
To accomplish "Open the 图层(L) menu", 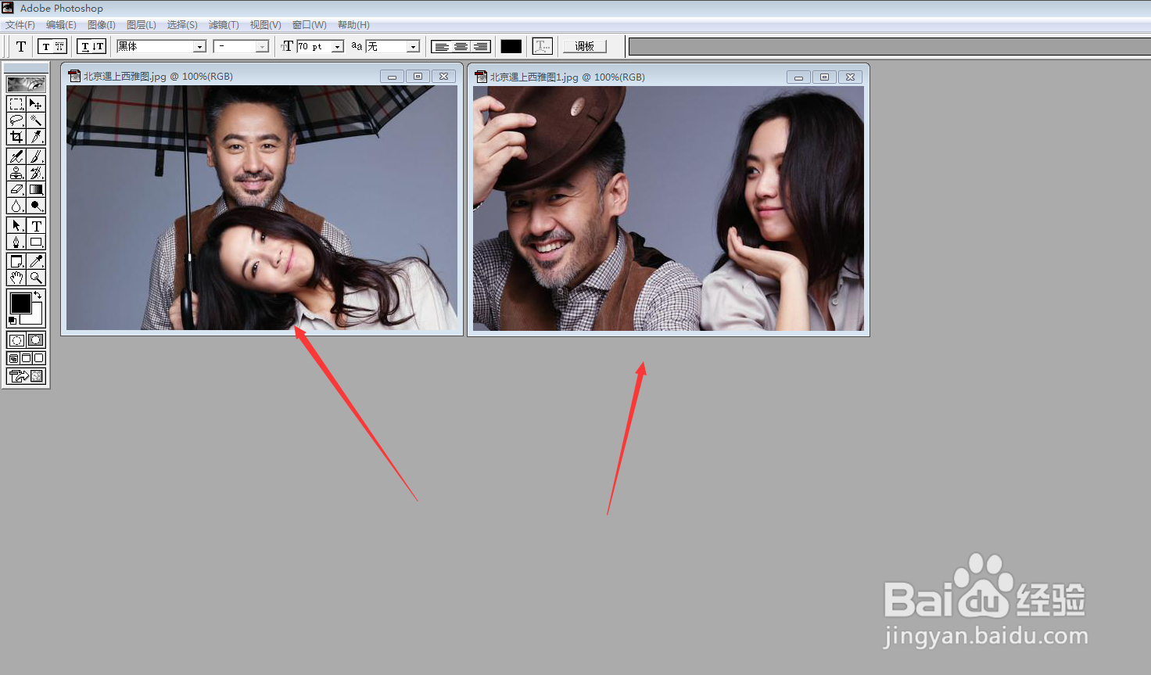I will point(142,25).
